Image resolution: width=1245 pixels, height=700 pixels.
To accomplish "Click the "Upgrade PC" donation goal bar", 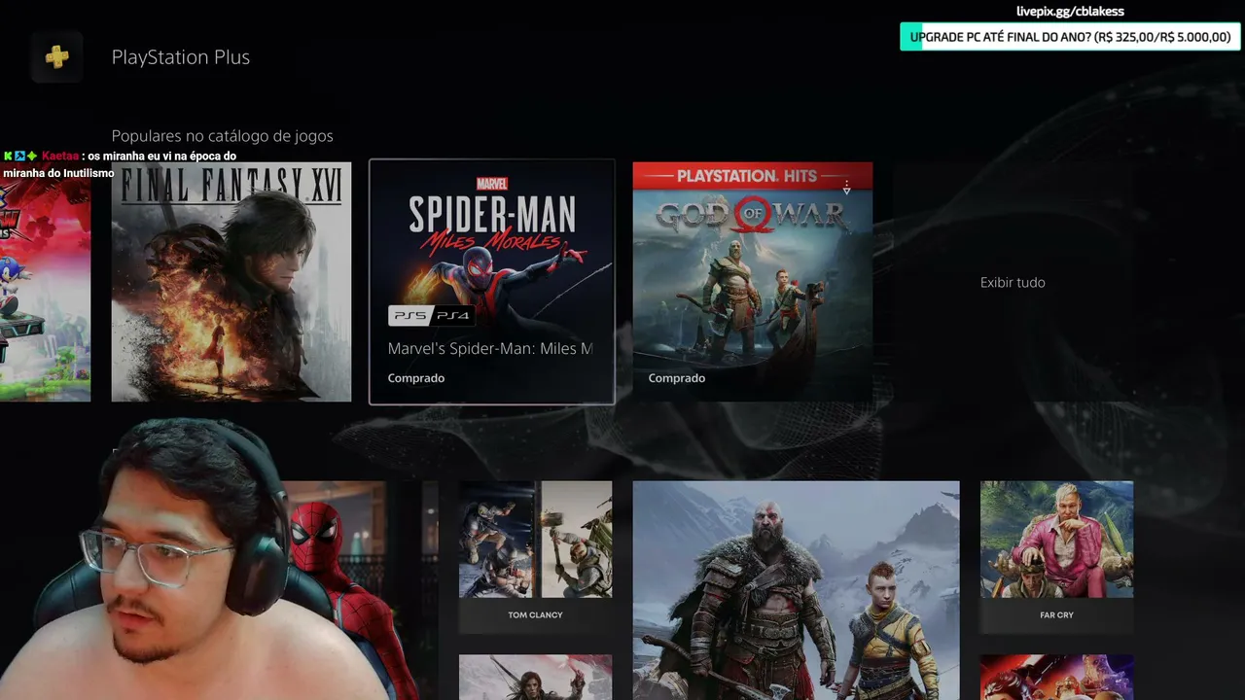I will point(1070,38).
